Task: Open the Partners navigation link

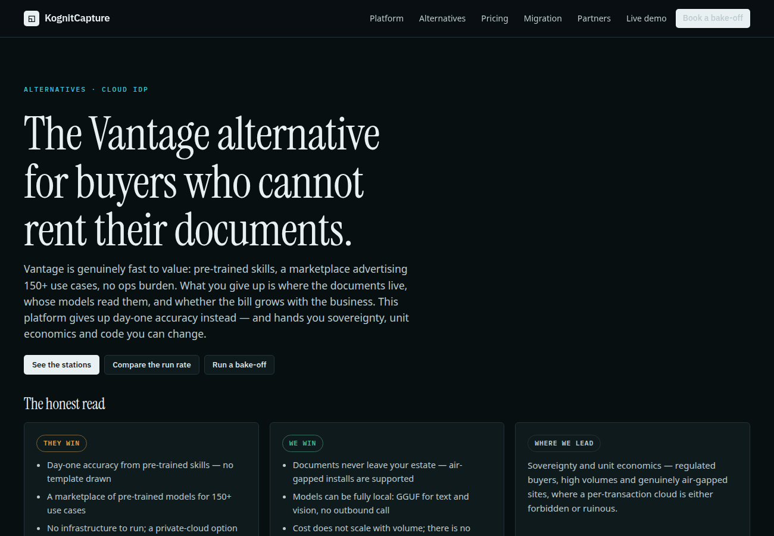Action: click(594, 18)
